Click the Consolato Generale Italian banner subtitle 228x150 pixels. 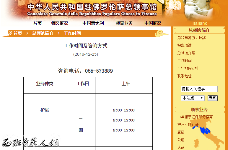tap(92, 14)
